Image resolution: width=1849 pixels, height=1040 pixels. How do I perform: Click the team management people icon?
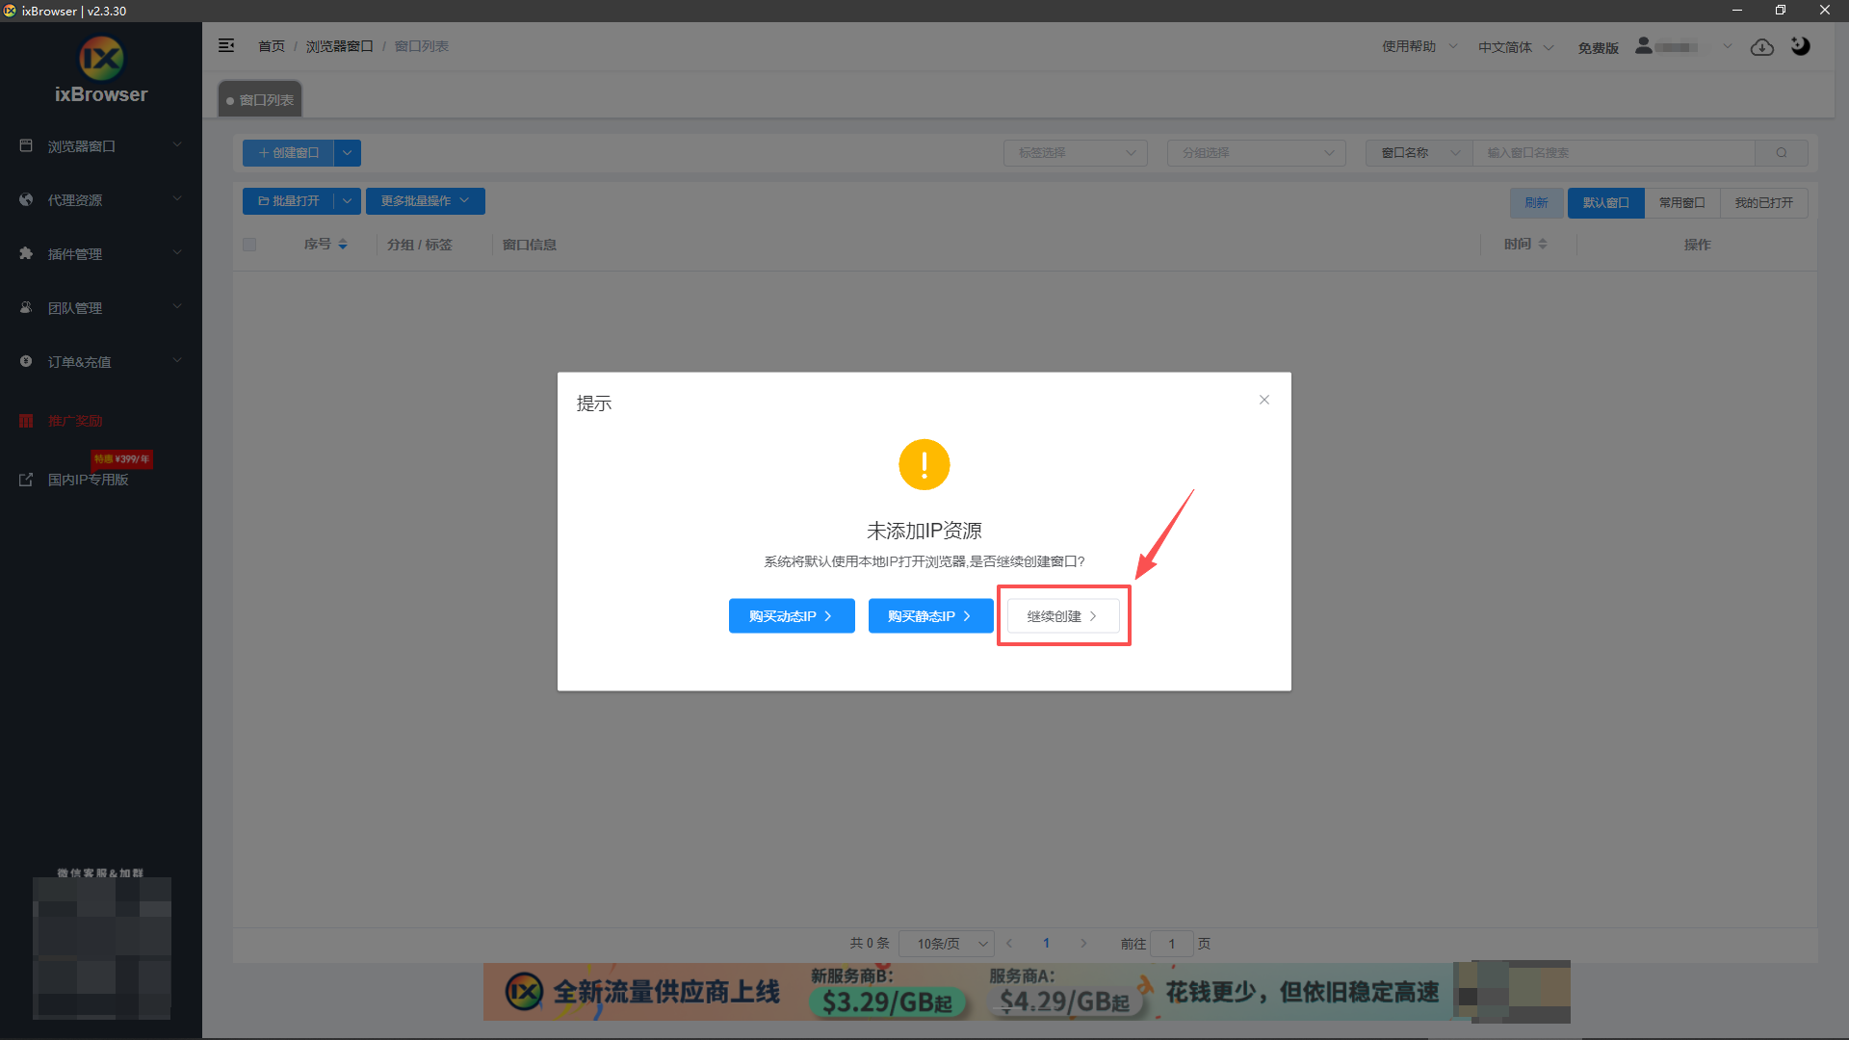[x=26, y=307]
